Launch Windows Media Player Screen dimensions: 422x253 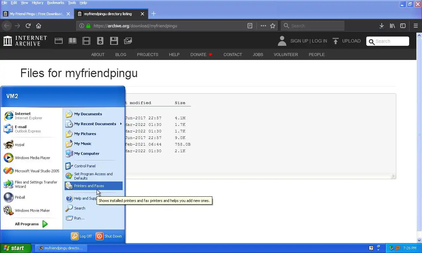pos(32,158)
